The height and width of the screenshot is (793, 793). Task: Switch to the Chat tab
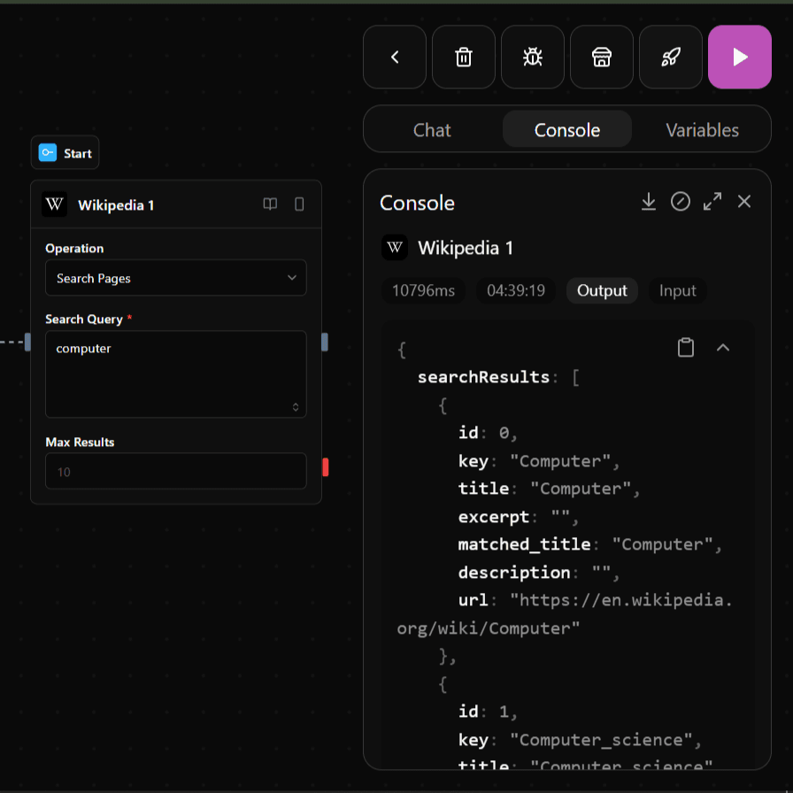pos(432,130)
